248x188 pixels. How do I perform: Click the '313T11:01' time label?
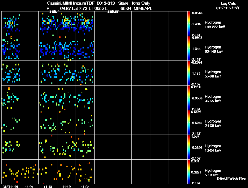click(x=11, y=186)
